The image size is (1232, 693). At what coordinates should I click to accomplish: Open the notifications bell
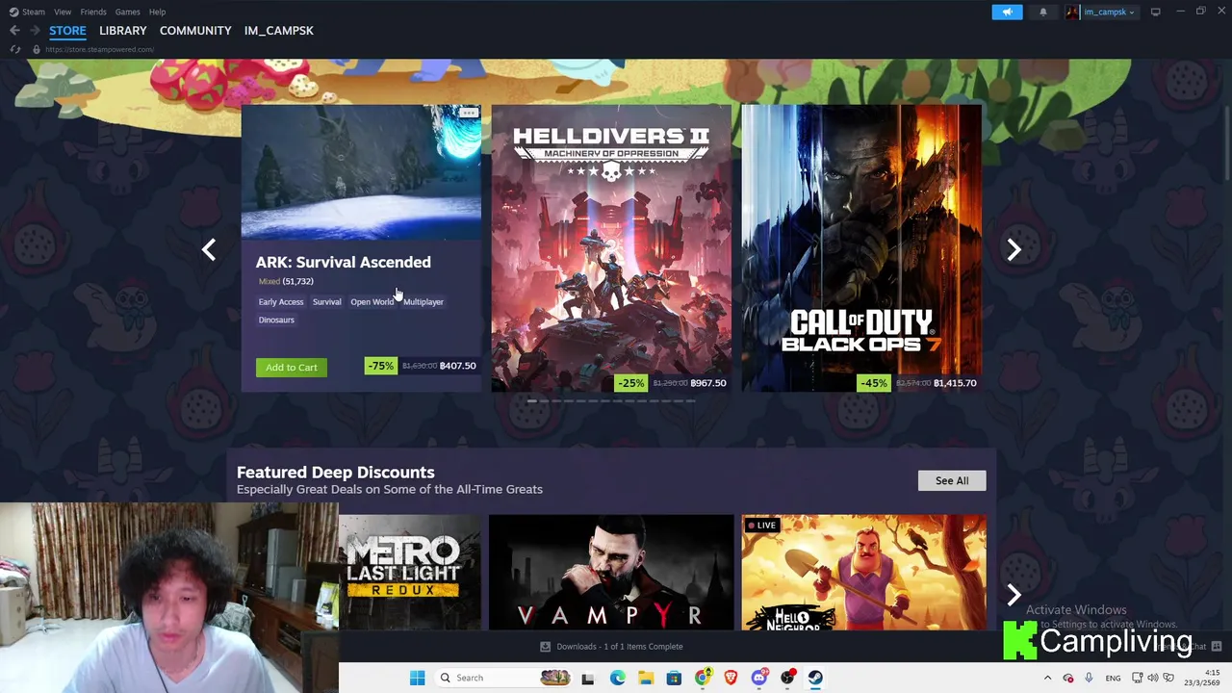[x=1043, y=12]
